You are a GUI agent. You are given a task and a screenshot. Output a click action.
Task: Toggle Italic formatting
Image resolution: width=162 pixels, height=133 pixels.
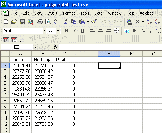click(74, 31)
